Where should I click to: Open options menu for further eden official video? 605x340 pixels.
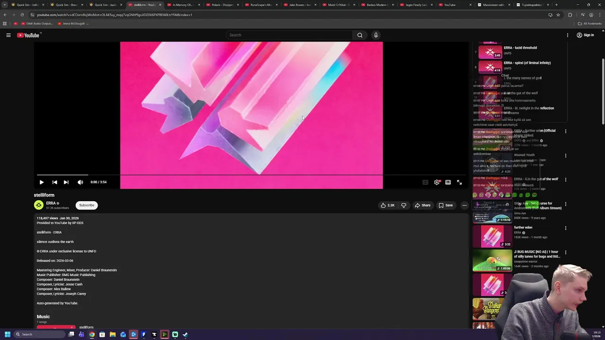tap(566, 131)
